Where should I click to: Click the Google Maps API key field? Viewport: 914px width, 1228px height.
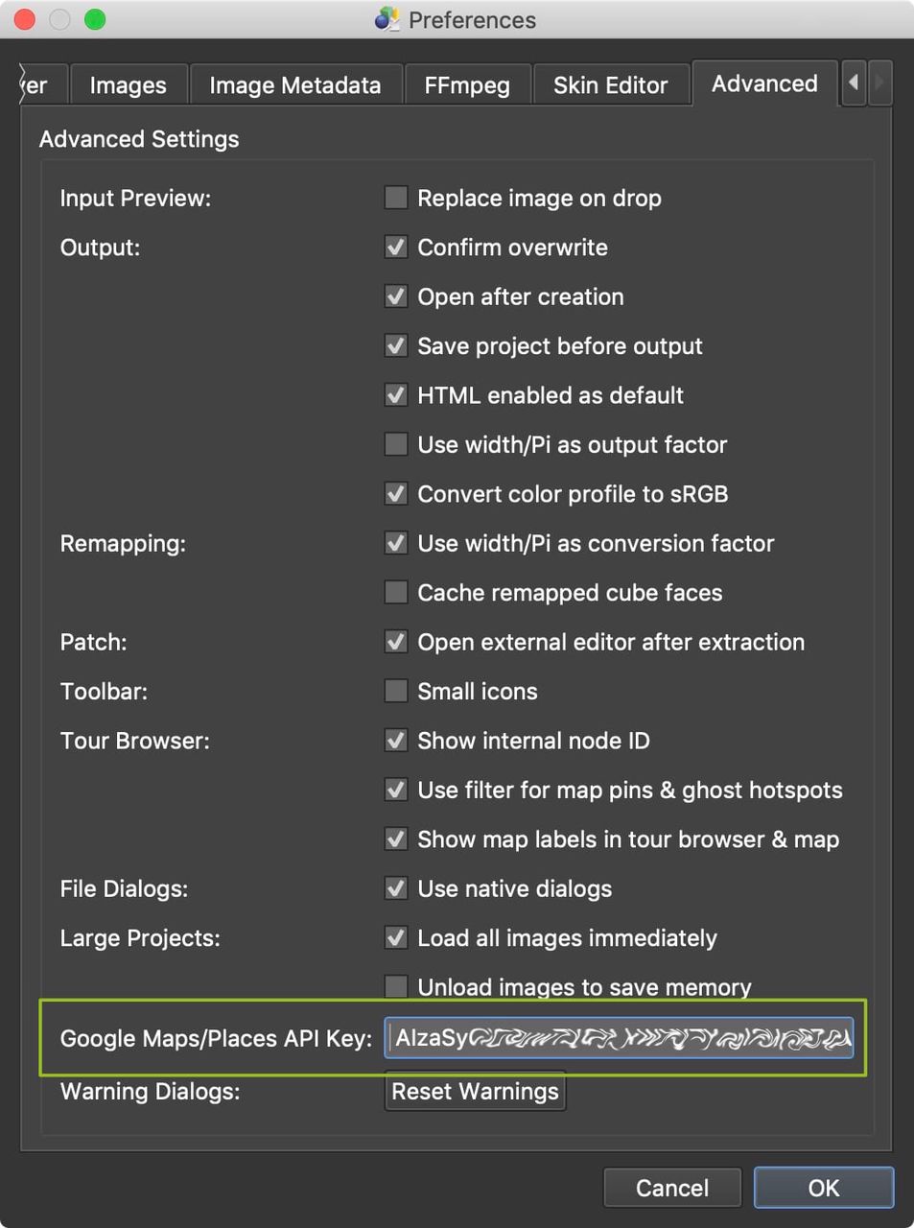619,1038
